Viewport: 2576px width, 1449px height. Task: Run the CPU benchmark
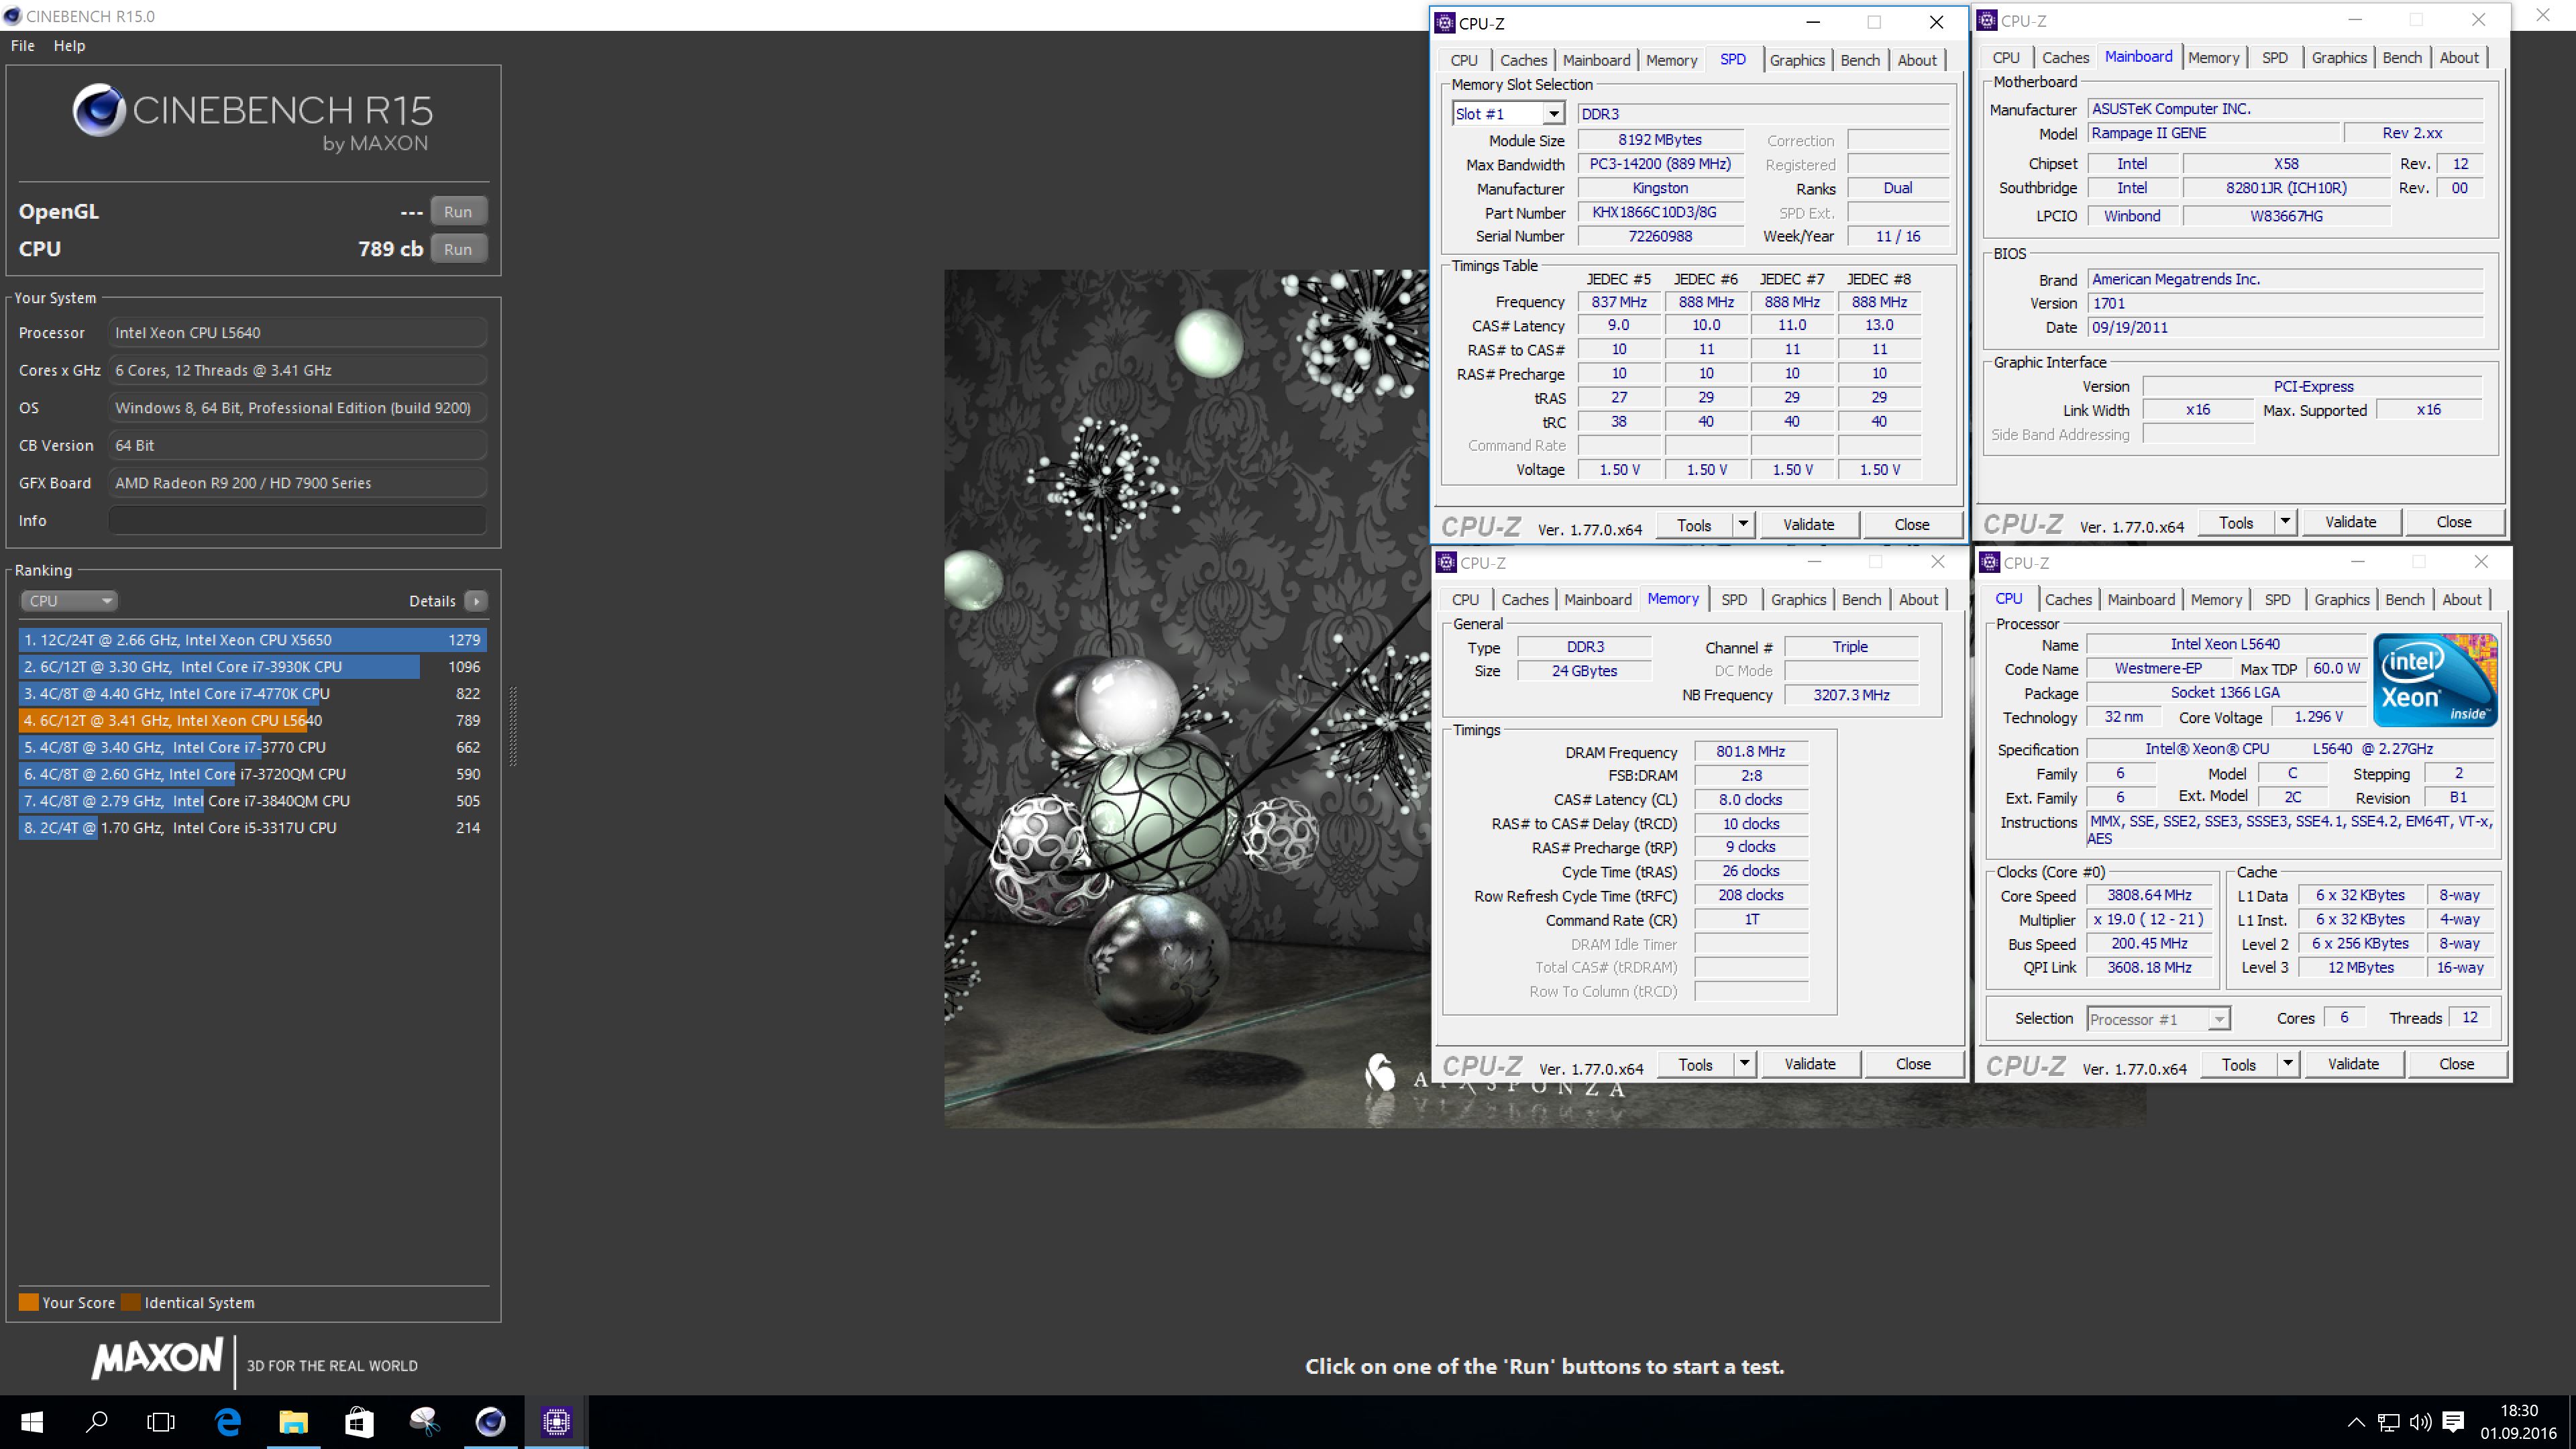458,249
